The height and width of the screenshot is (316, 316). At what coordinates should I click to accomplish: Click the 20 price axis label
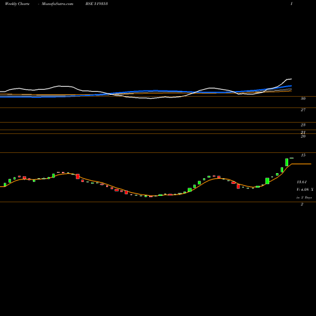(303, 137)
